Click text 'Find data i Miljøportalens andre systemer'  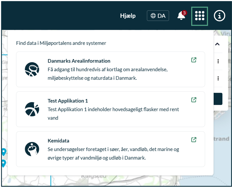[x=61, y=43]
